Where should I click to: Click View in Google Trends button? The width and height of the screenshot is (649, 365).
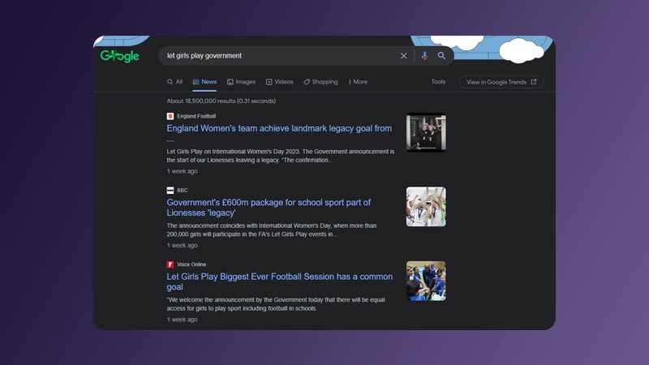click(x=501, y=82)
